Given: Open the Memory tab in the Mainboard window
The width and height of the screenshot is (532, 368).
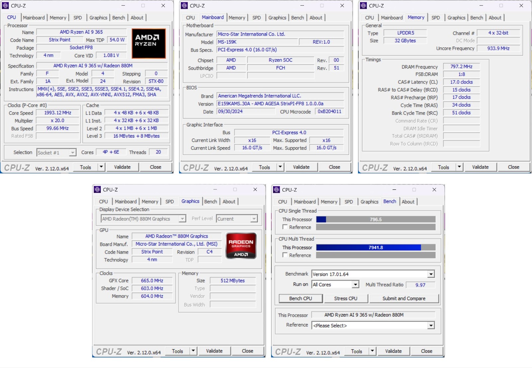Looking at the screenshot, I should tap(237, 18).
